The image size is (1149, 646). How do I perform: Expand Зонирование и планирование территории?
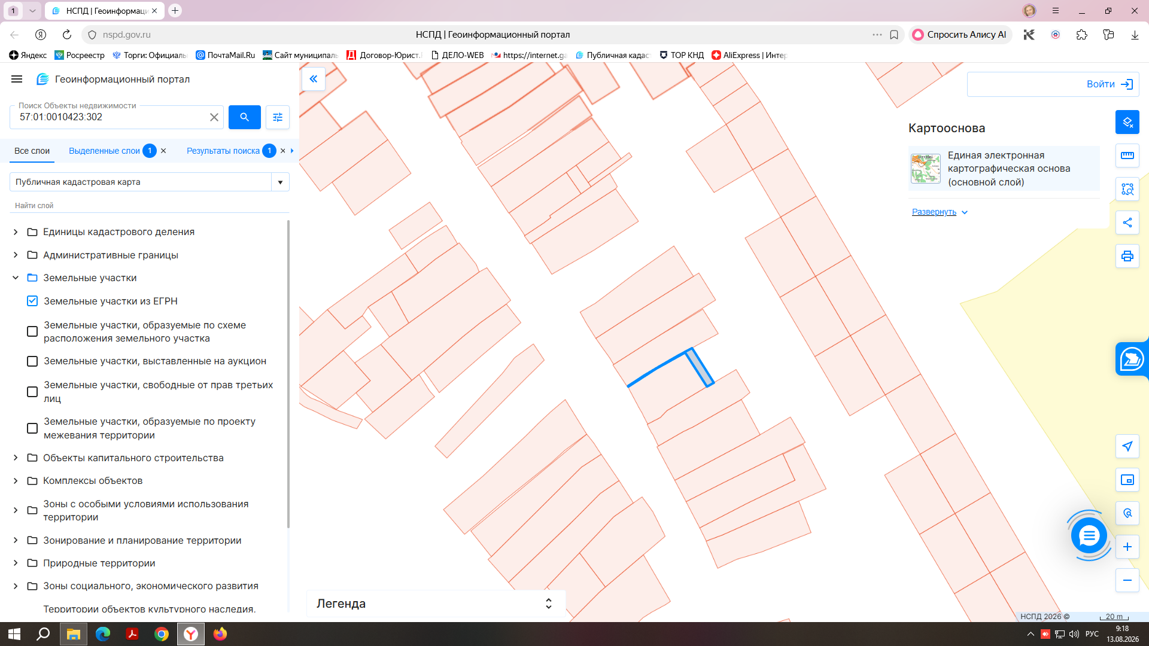tap(16, 541)
